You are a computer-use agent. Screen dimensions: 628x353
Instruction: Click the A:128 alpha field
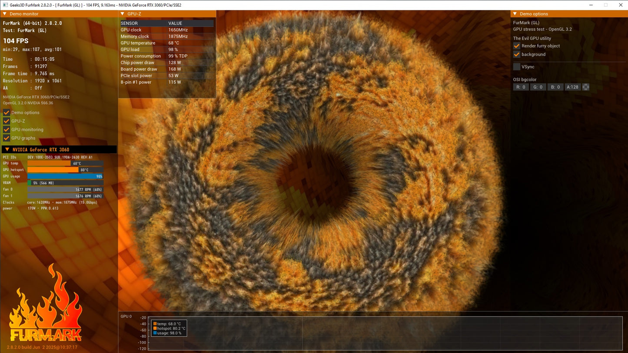(x=572, y=87)
